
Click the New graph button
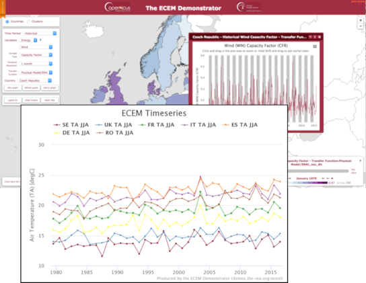(13, 87)
